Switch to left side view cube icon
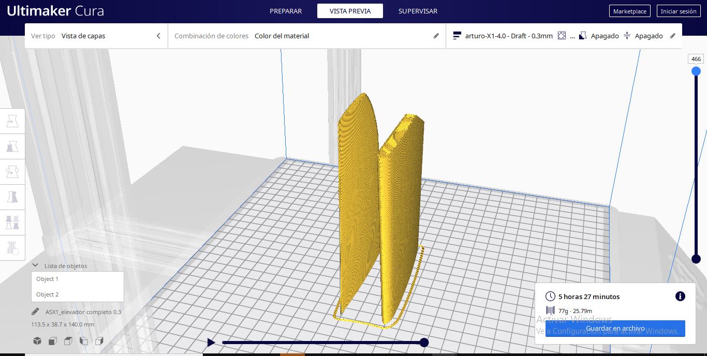 point(84,341)
